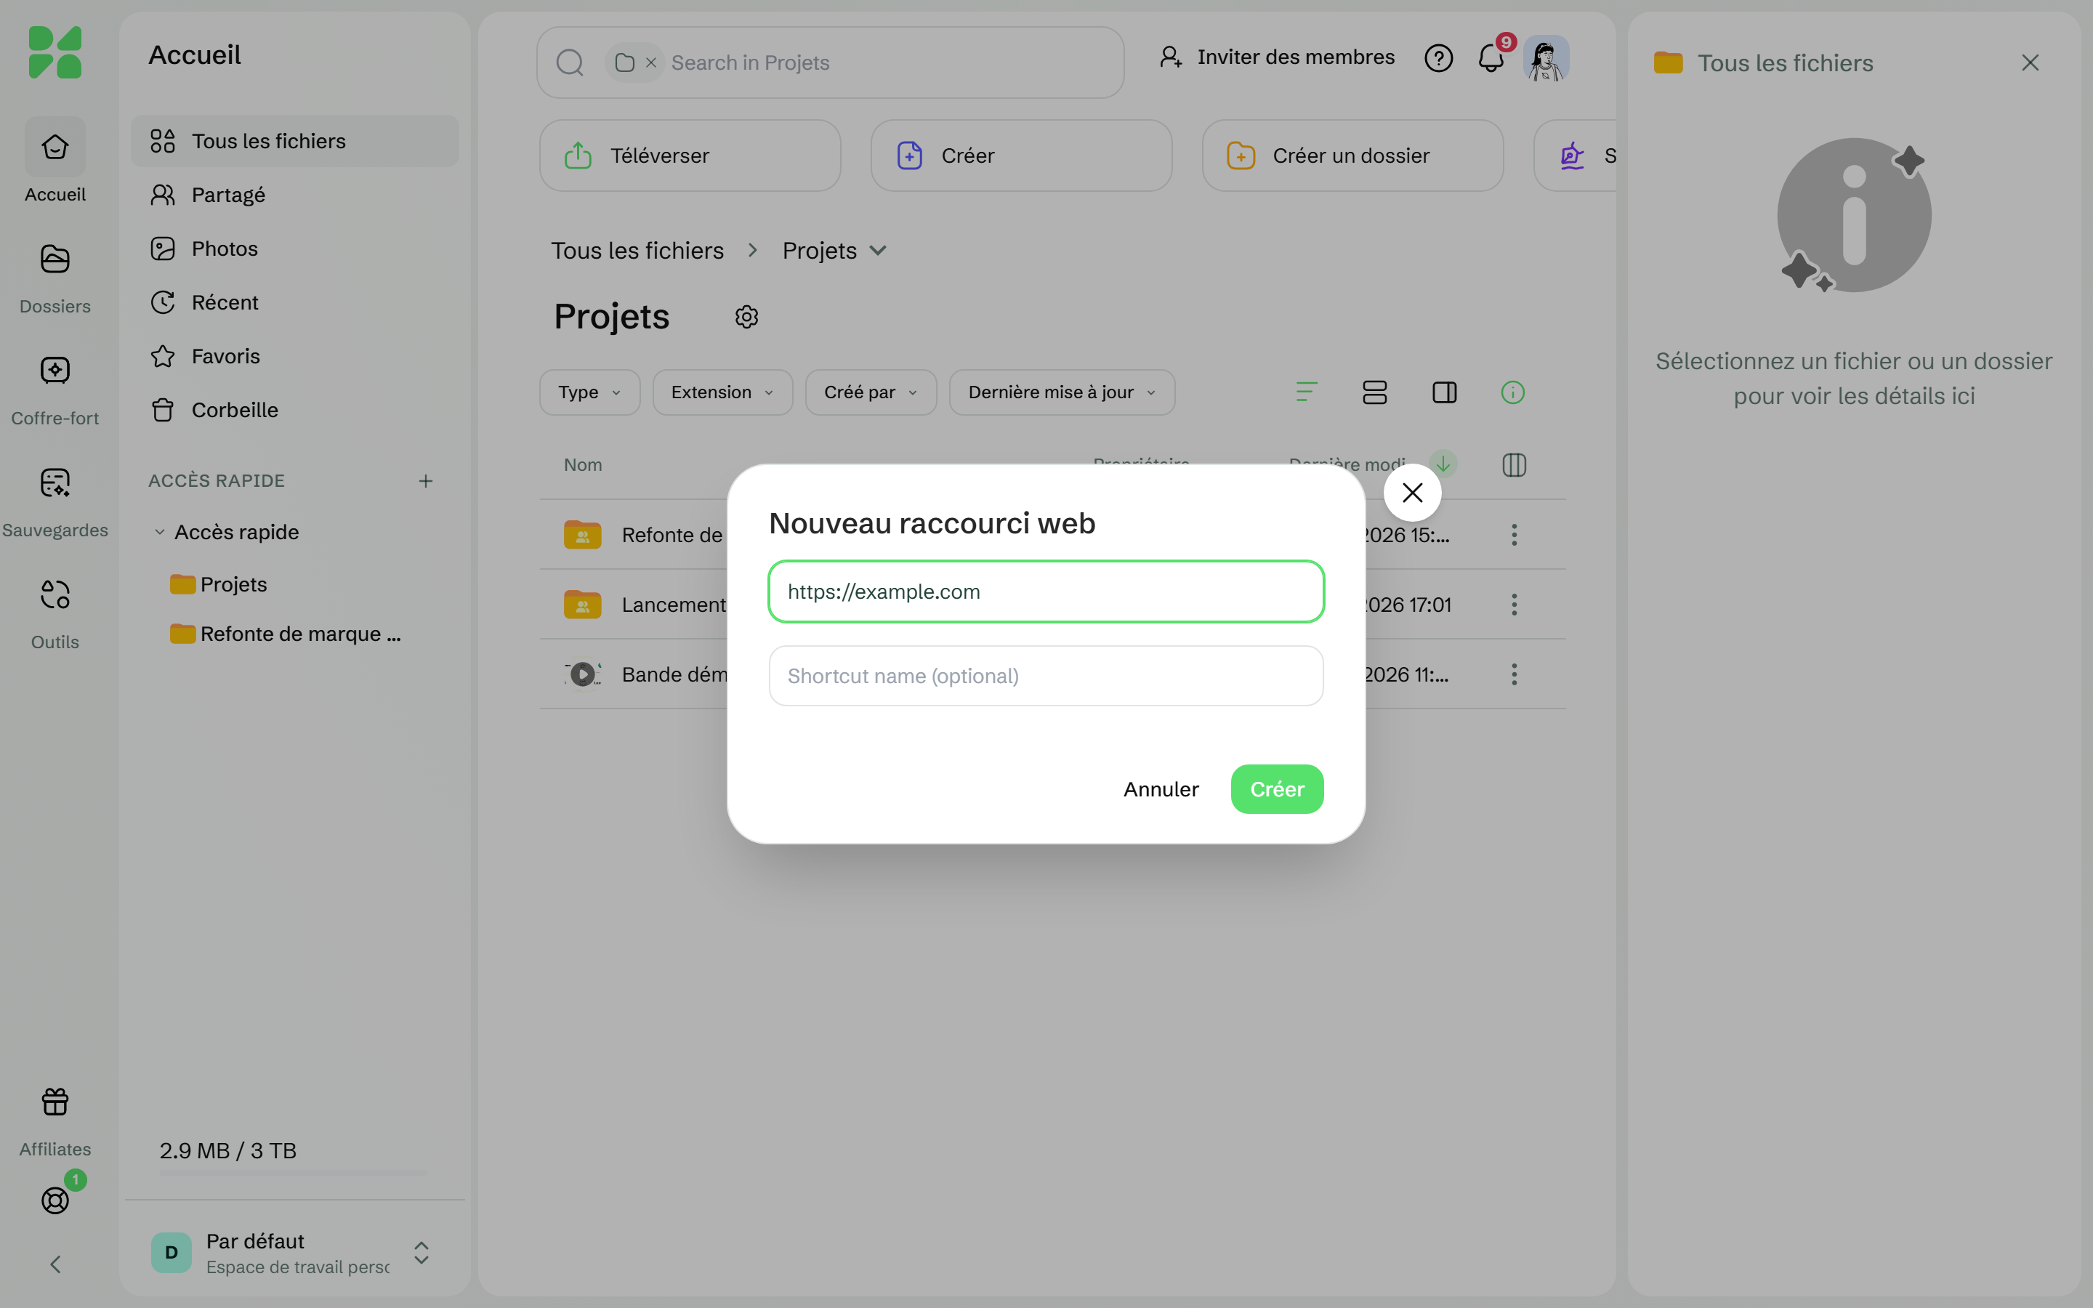Open the Extension filter dropdown
This screenshot has height=1308, width=2093.
click(x=722, y=392)
